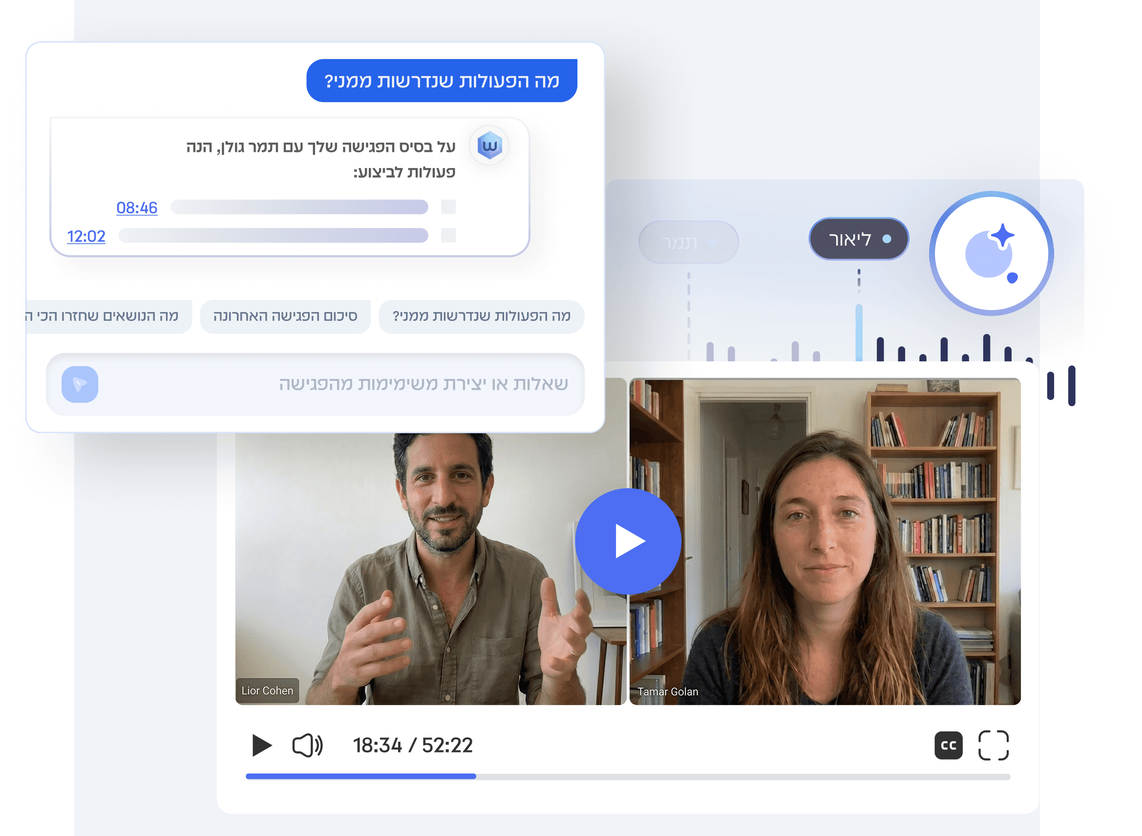
Task: Mute audio with the speaker icon
Action: (307, 745)
